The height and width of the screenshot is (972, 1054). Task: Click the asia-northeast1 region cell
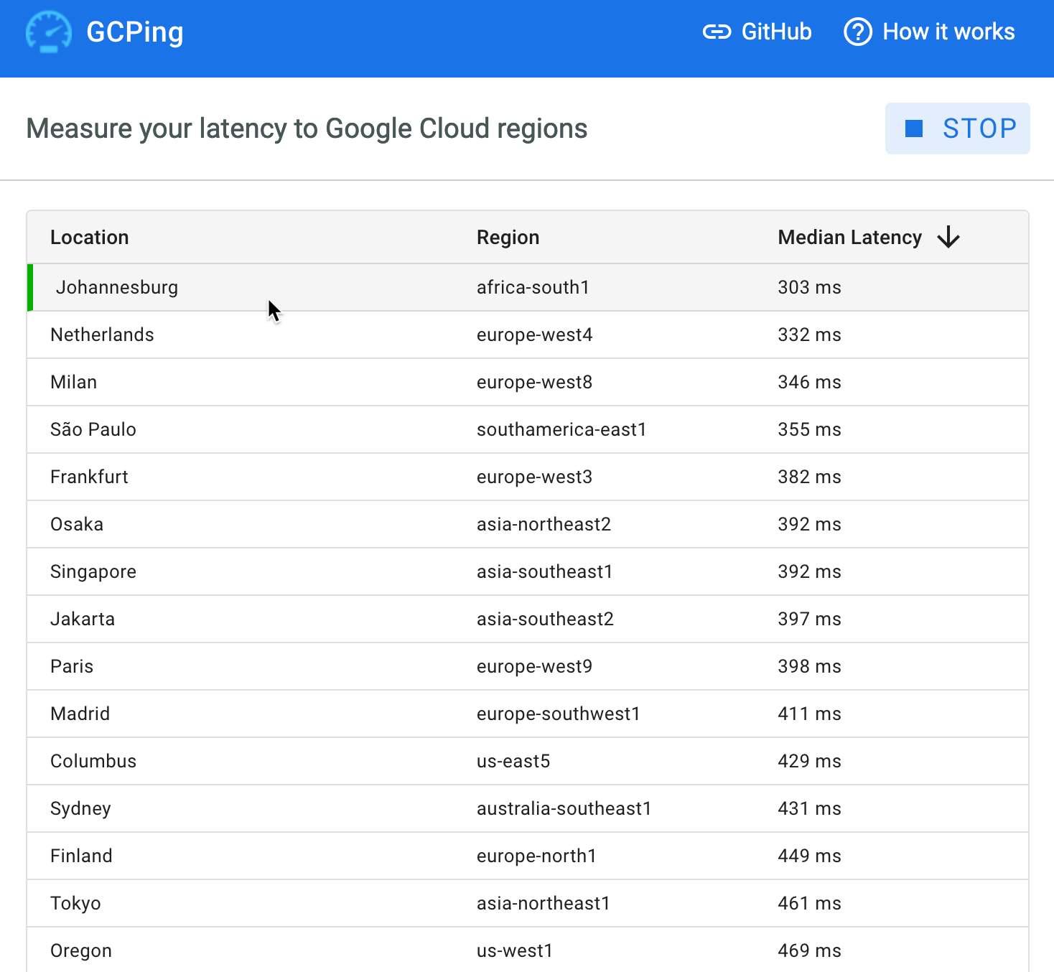tap(543, 903)
